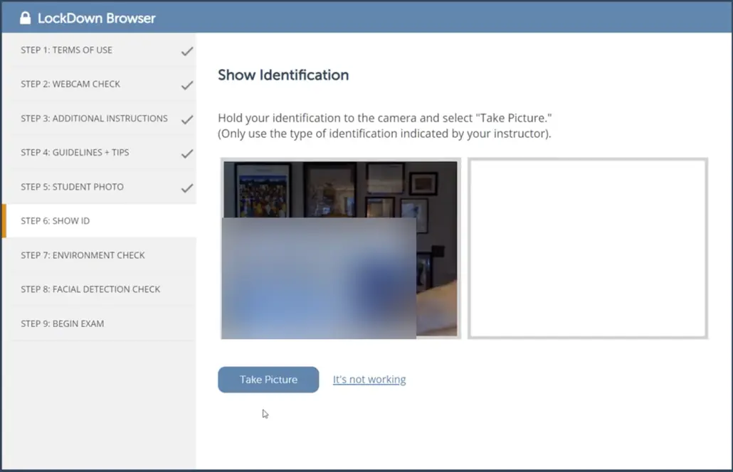The height and width of the screenshot is (472, 733).
Task: Click the 'Hold your identification to the camera' text
Action: (385, 118)
